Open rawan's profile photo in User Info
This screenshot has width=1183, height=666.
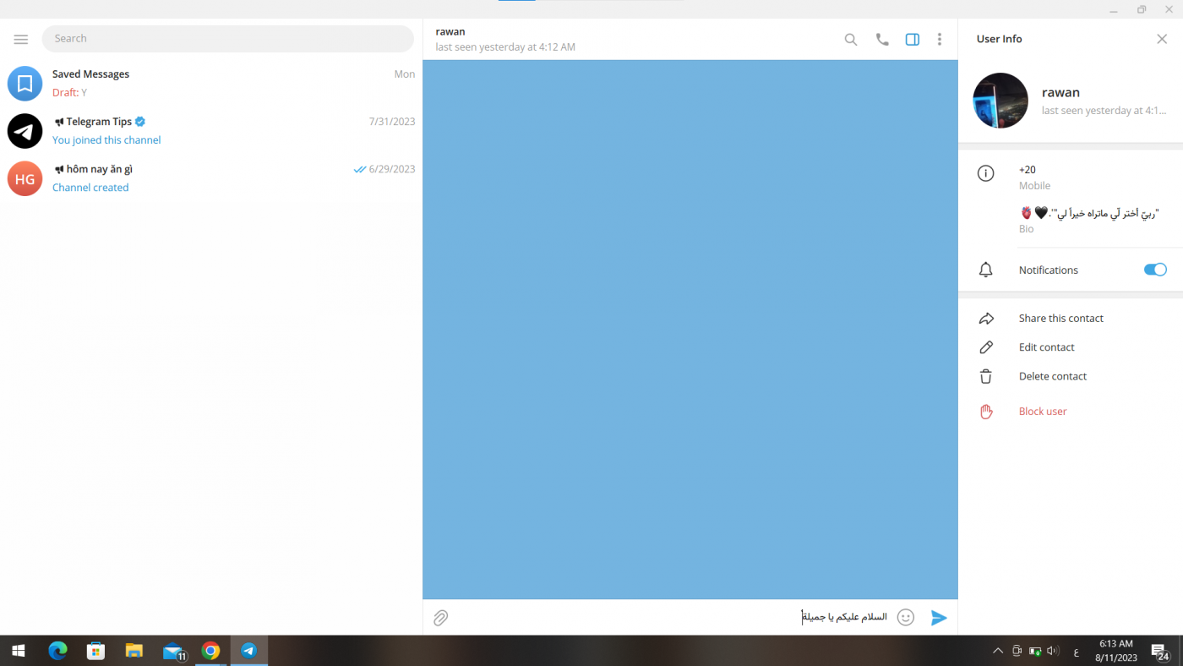click(1000, 101)
